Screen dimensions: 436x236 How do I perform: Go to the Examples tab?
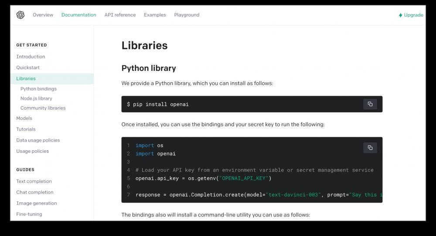(155, 15)
